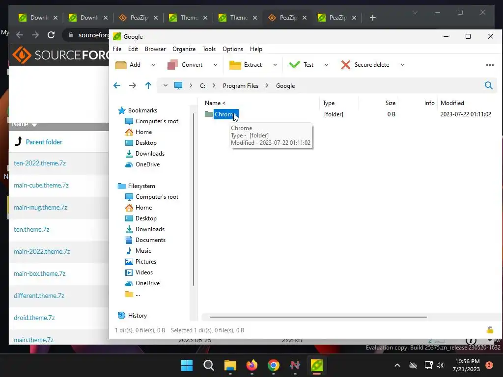Image resolution: width=503 pixels, height=377 pixels.
Task: Open the Edit menu
Action: [x=133, y=49]
